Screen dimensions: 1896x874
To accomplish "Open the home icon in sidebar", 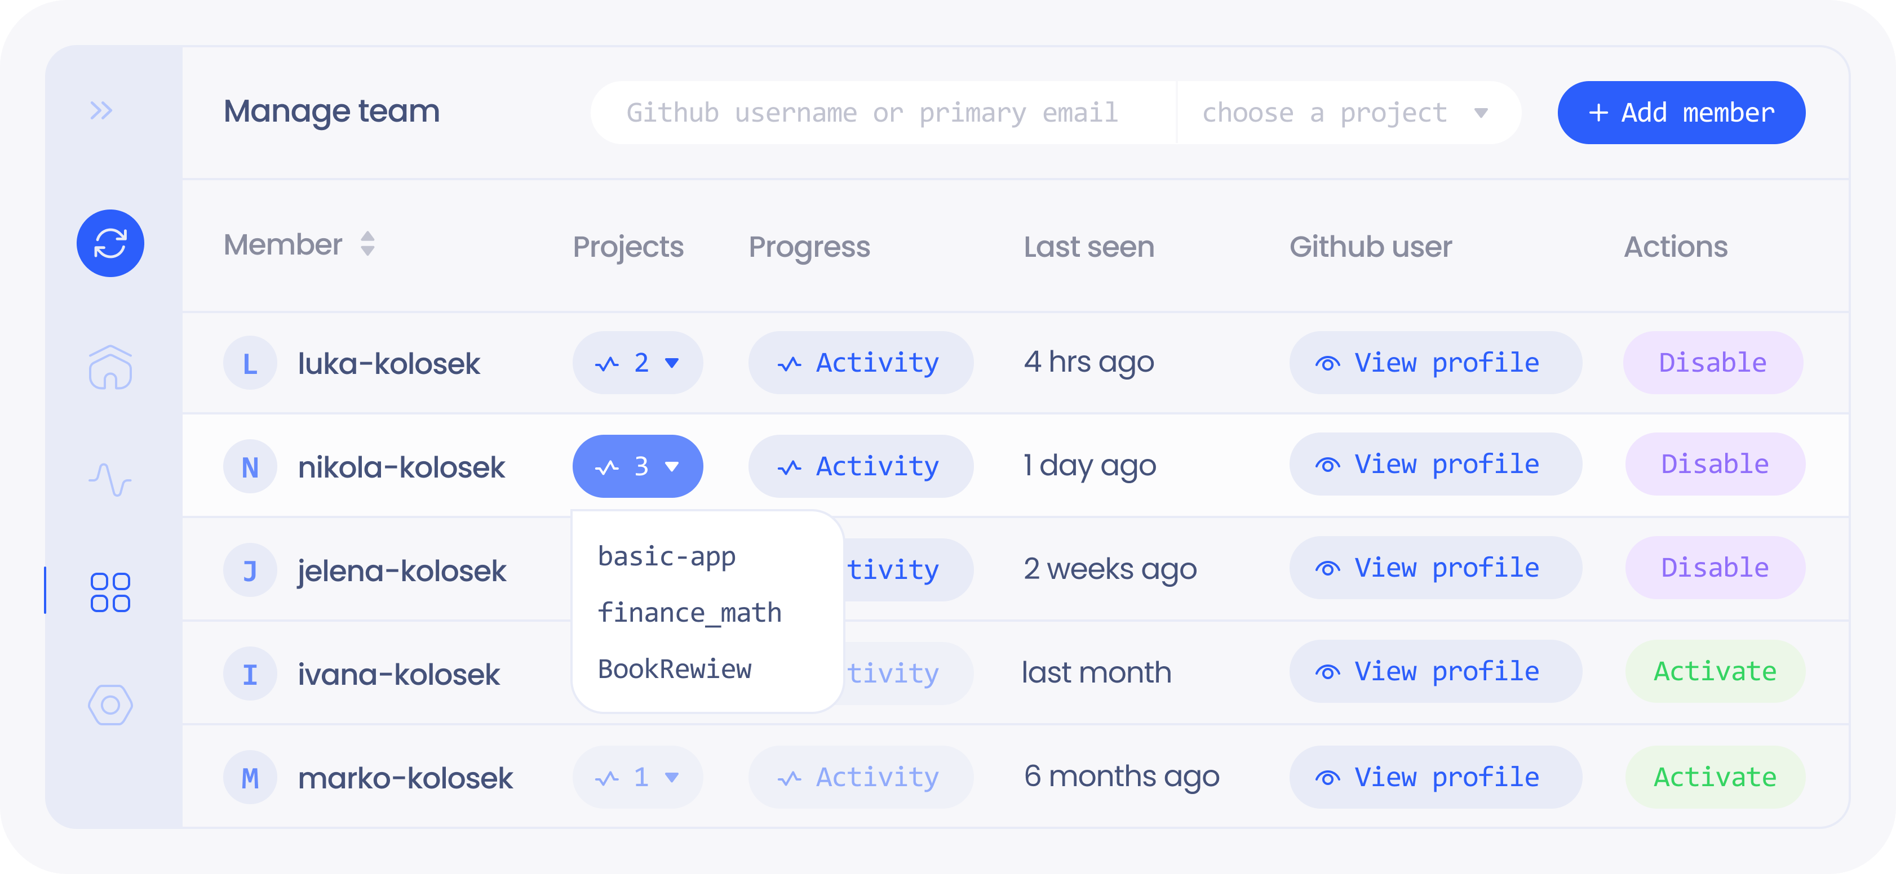I will tap(110, 367).
